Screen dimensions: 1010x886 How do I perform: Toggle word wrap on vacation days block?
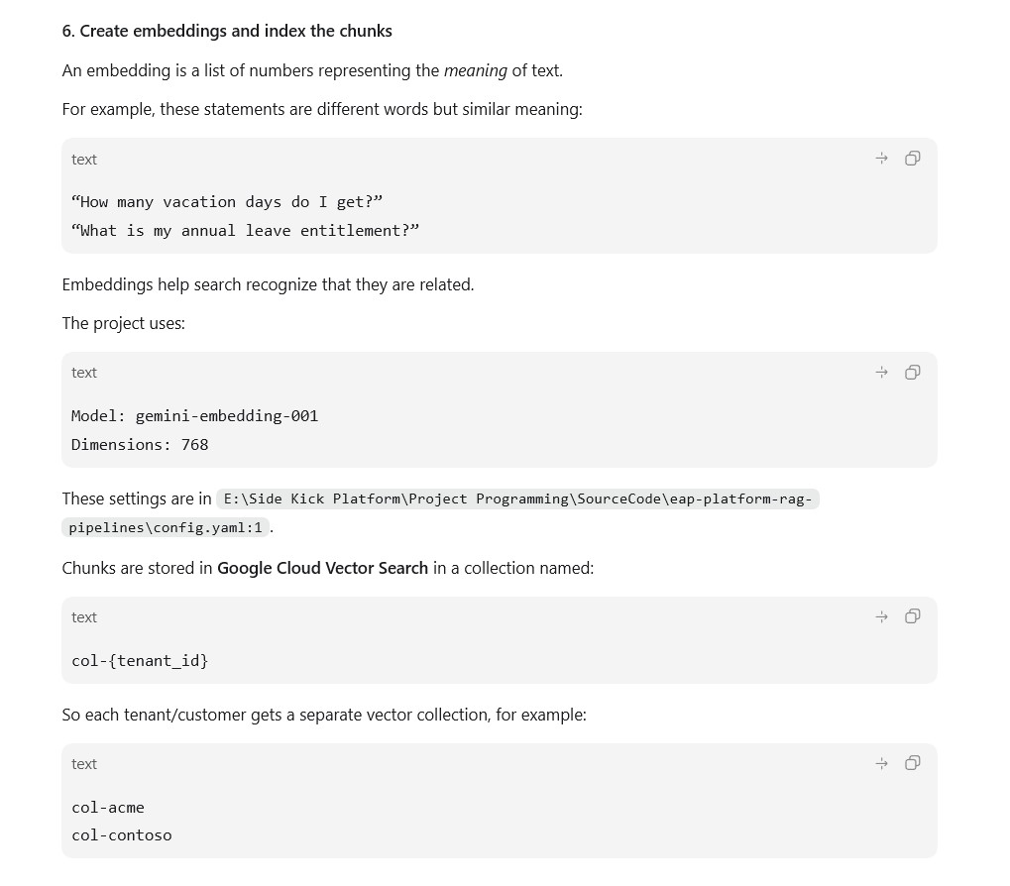pos(882,159)
